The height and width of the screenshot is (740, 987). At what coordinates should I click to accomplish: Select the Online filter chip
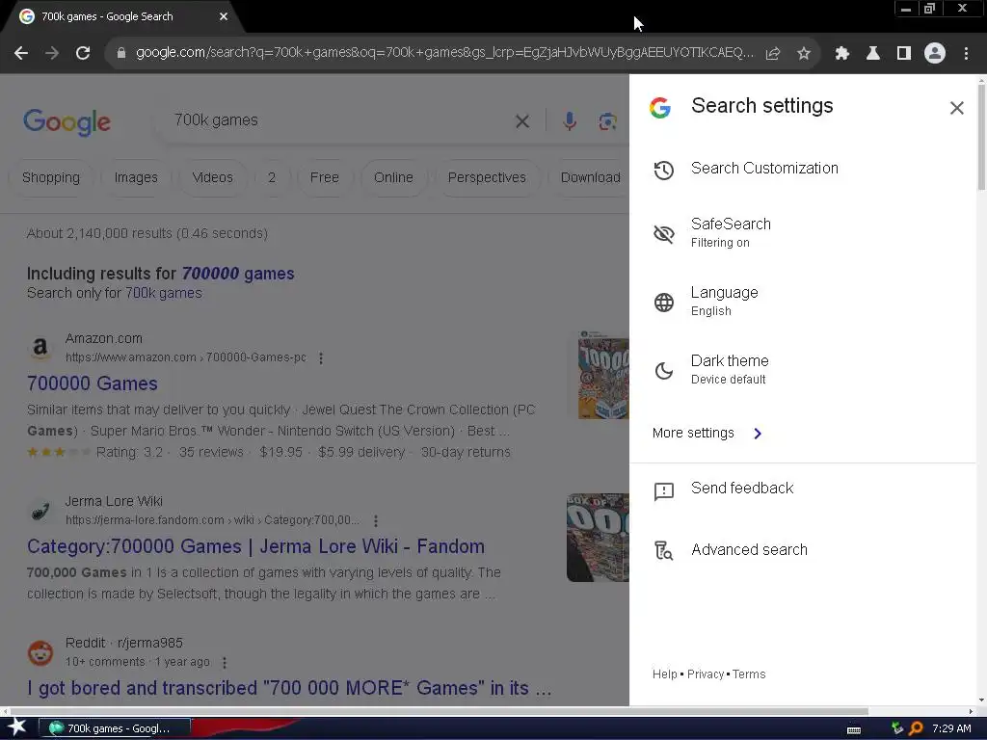[393, 177]
